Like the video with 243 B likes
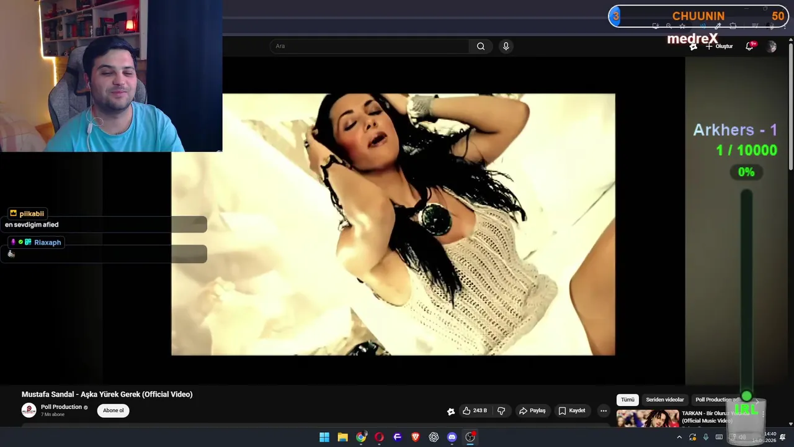Viewport: 794px width, 447px height. (475, 411)
